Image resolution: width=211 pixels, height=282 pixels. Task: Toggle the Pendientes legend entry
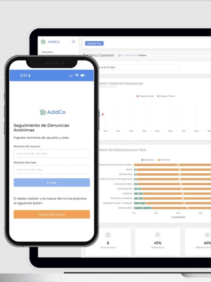click(x=164, y=160)
